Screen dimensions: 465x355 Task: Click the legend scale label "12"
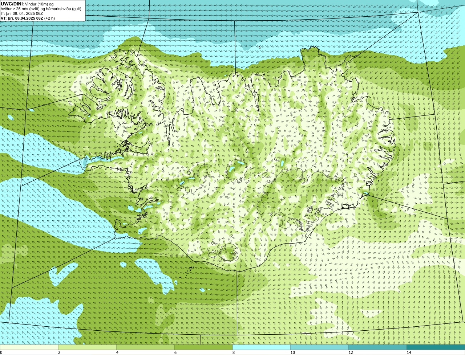[351, 352]
